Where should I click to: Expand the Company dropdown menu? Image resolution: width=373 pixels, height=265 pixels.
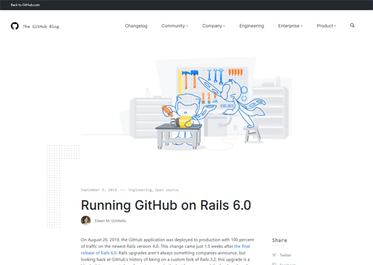pyautogui.click(x=214, y=26)
